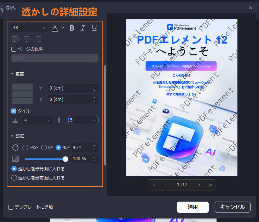Decrease opacity with stepper down arrow
Screen dimensions: 259x222
pos(94,161)
